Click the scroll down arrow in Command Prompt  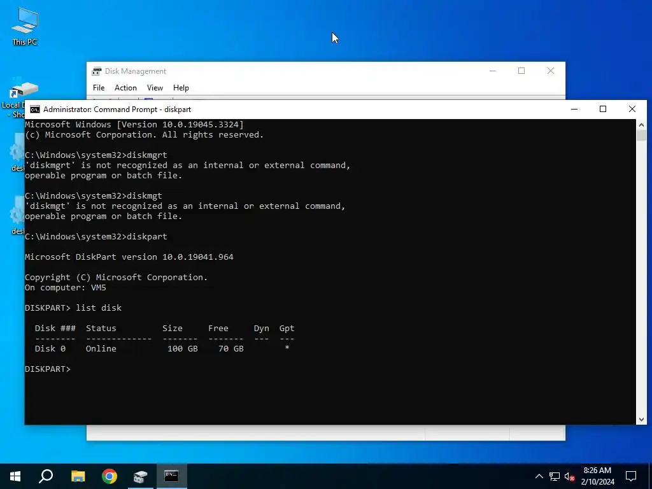(x=641, y=420)
